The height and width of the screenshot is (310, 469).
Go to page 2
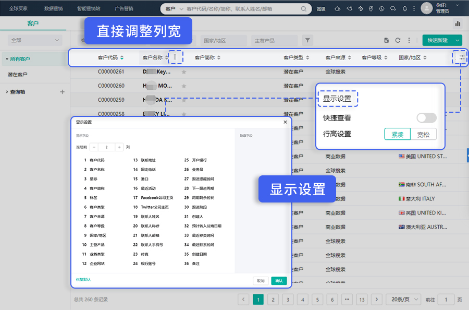(x=273, y=299)
